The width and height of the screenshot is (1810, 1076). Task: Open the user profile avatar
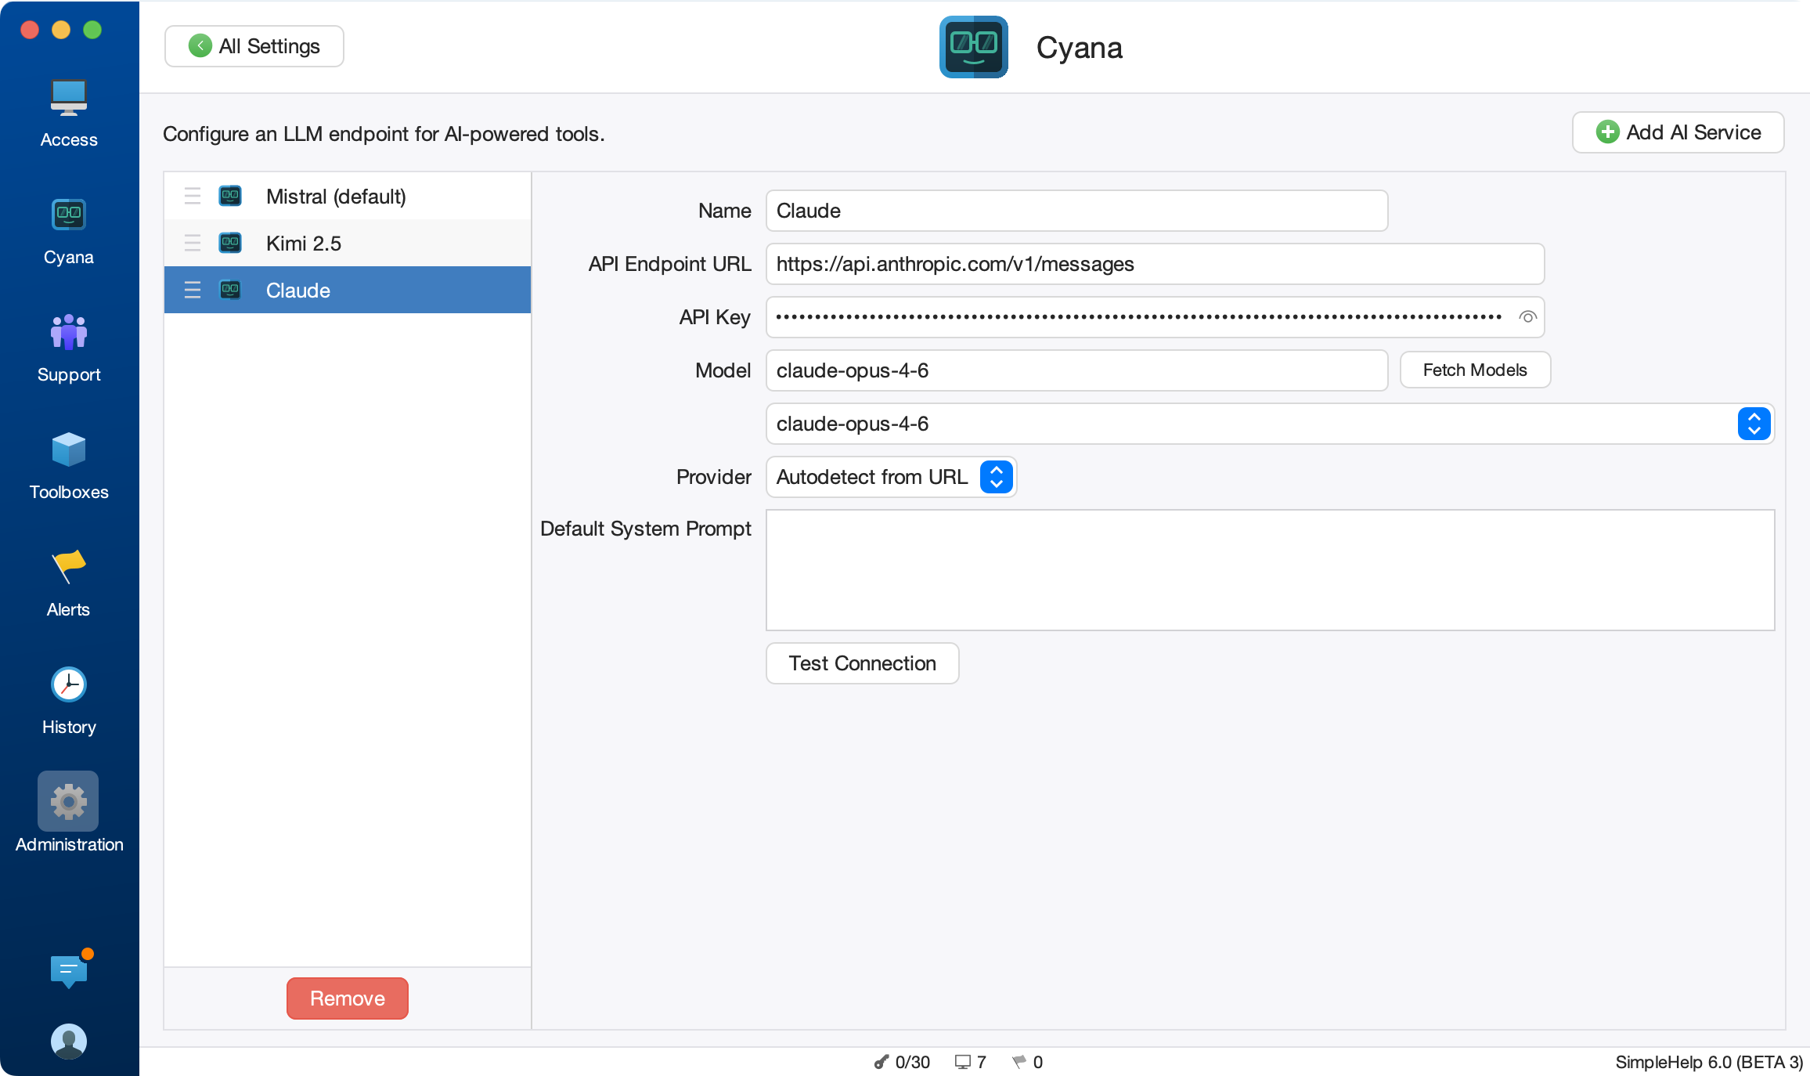69,1042
